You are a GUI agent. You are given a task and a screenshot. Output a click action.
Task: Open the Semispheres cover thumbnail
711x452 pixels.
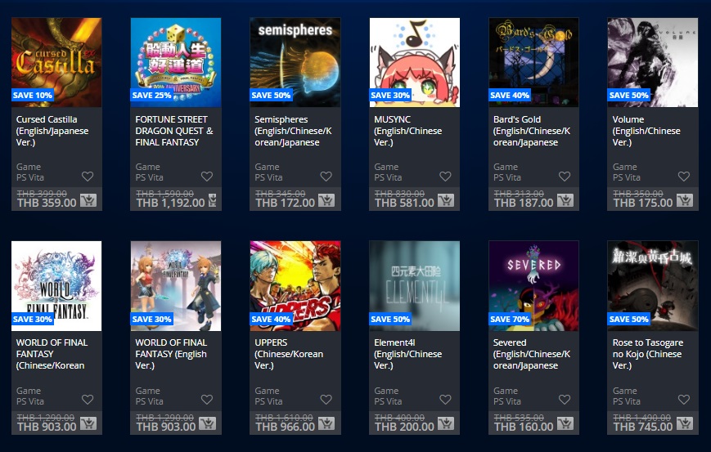click(x=295, y=62)
